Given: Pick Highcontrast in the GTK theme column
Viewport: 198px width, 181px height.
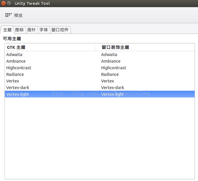Looking at the screenshot, I should coord(19,68).
